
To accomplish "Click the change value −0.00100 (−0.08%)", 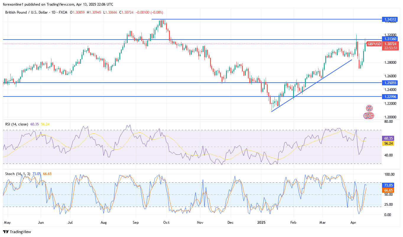I will click(150, 12).
